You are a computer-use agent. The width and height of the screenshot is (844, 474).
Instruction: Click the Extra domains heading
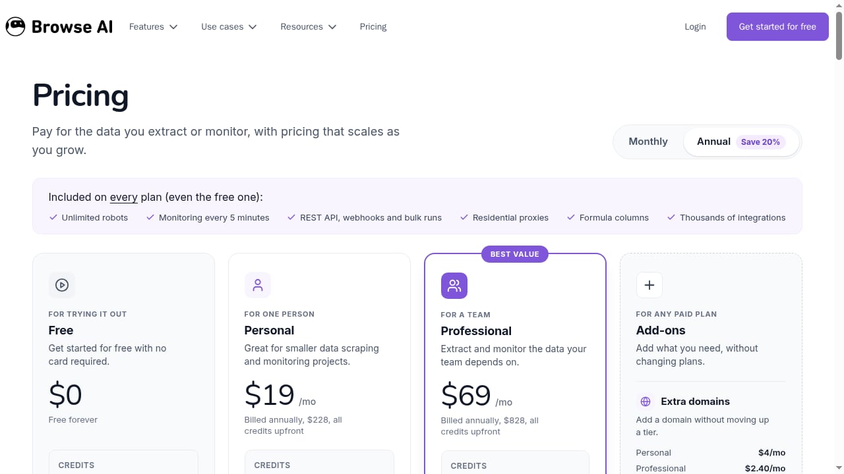click(x=695, y=402)
